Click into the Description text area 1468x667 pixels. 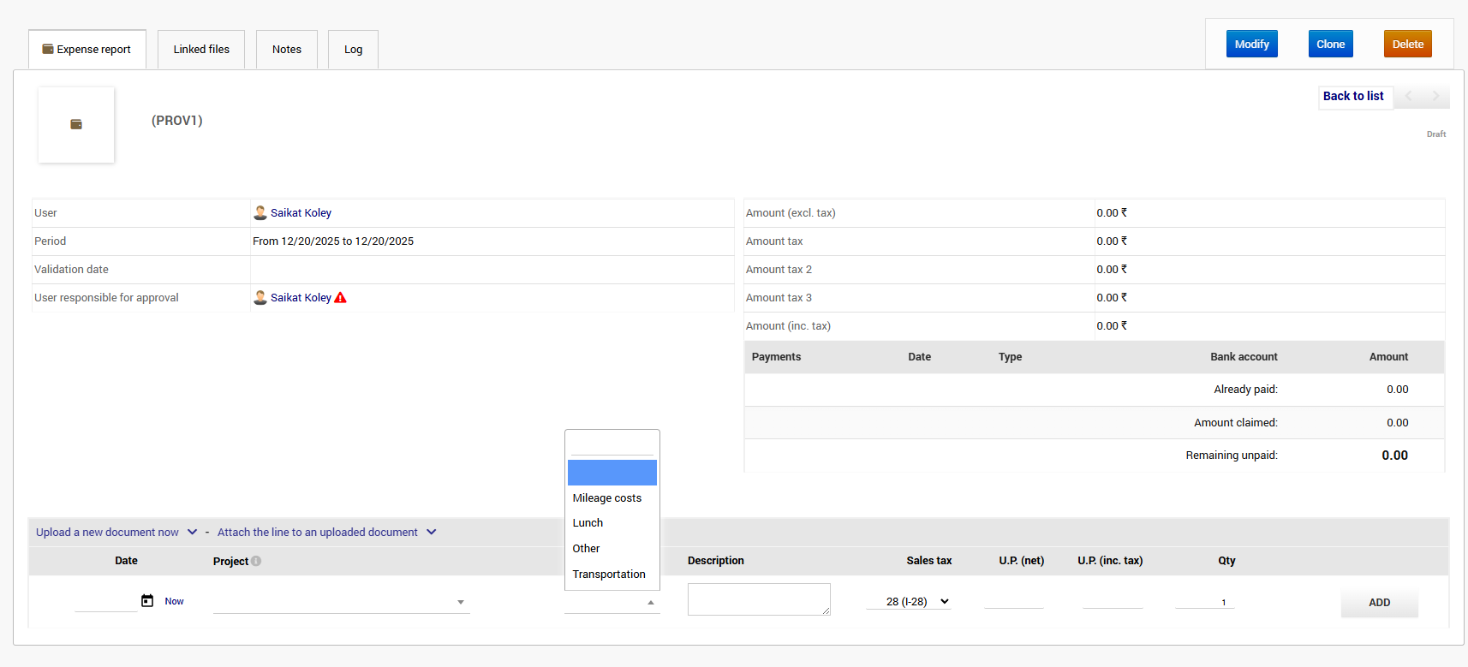click(758, 599)
